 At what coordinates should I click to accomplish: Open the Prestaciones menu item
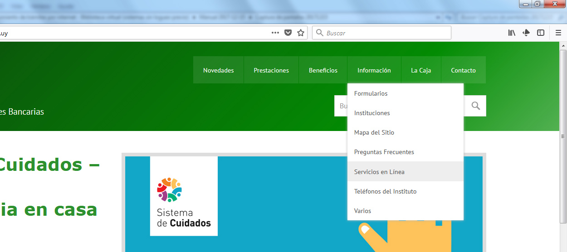[x=271, y=70]
